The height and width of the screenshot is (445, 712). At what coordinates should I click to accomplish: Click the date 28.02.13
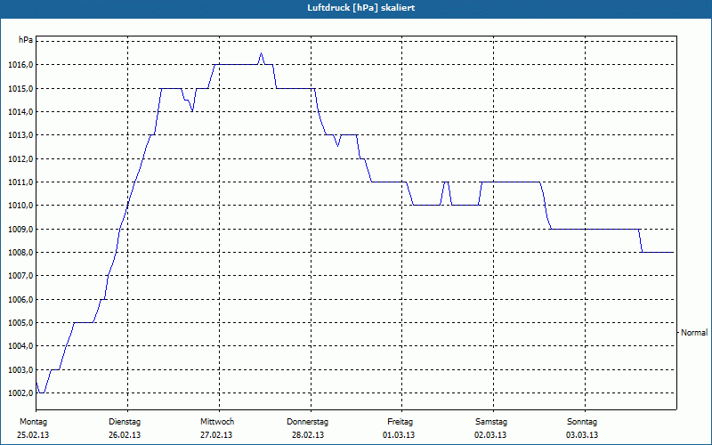click(x=308, y=435)
